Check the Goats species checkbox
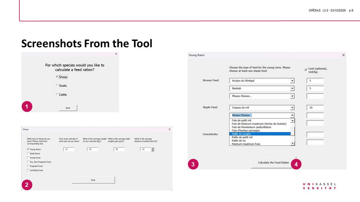This screenshot has width=360, height=202. tap(57, 85)
